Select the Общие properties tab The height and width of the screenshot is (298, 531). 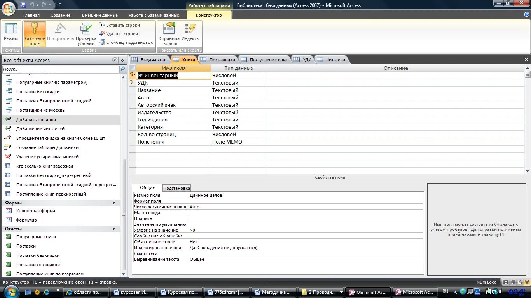147,187
